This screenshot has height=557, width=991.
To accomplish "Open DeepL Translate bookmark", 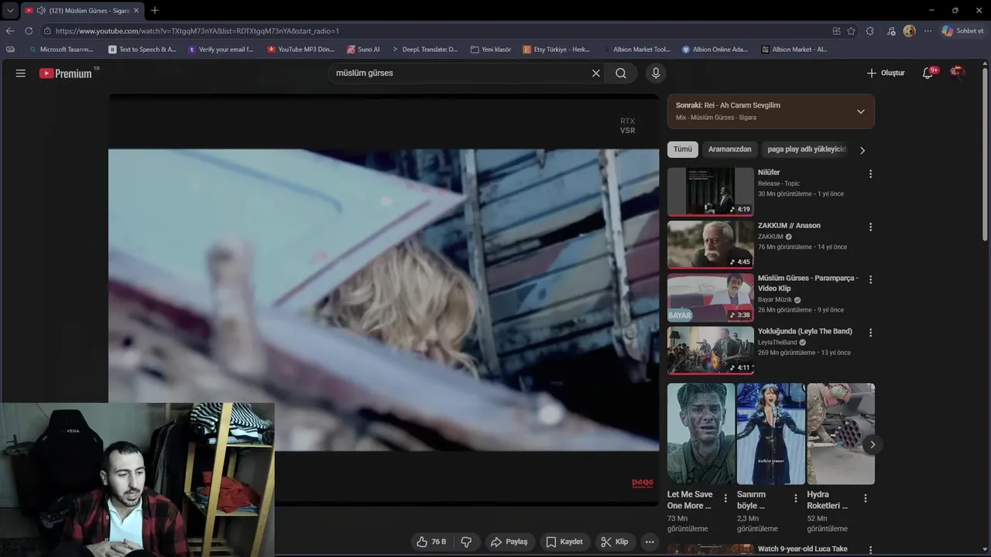I will 425,49.
